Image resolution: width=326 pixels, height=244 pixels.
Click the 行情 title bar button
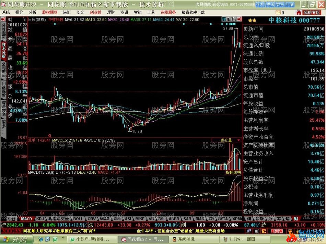tap(290, 4)
